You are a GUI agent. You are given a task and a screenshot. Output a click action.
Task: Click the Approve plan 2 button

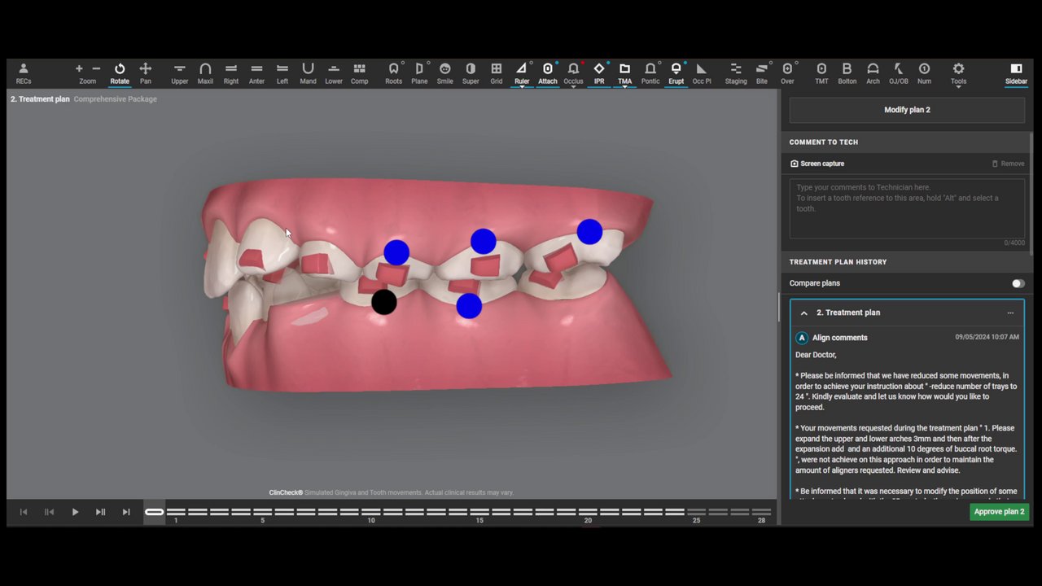999,512
